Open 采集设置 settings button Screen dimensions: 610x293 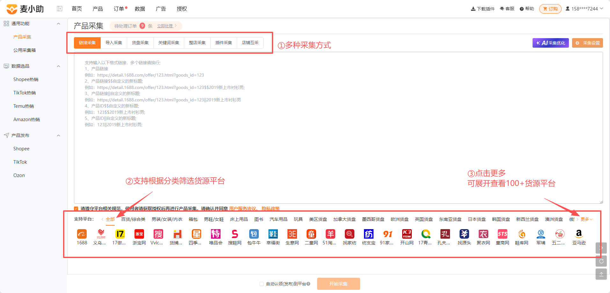tap(587, 43)
